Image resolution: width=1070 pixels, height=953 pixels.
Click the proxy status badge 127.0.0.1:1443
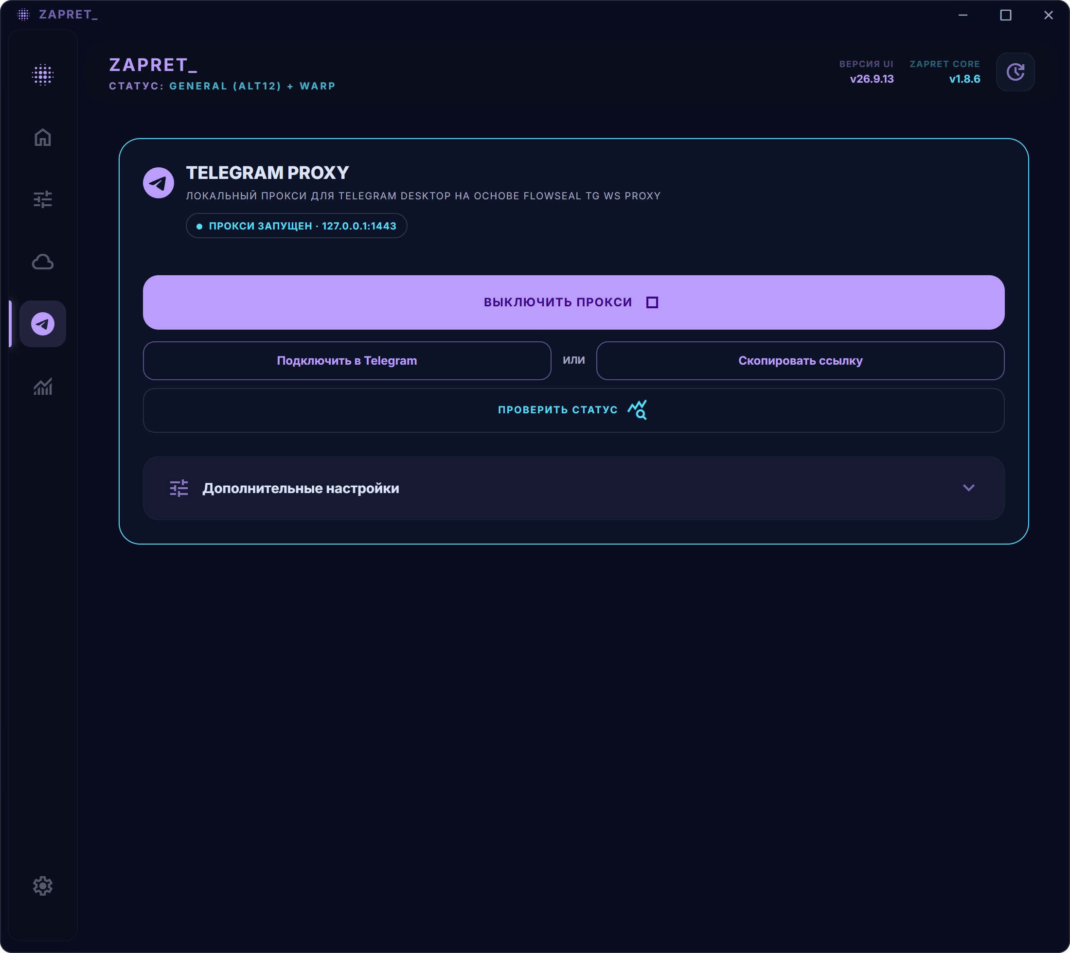[x=296, y=226]
